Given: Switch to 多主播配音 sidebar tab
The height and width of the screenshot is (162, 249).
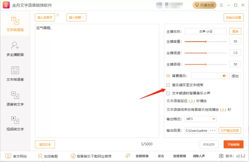Looking at the screenshot, I should (15, 49).
